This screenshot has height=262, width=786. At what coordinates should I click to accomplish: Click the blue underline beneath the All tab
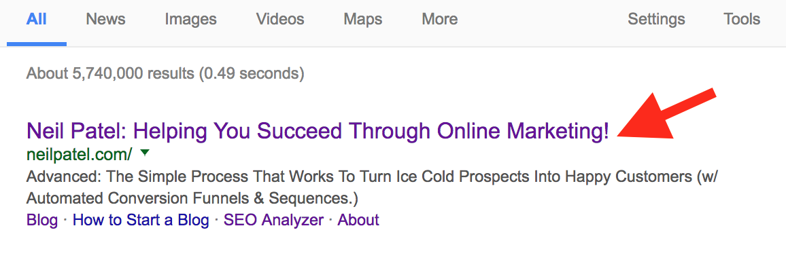[37, 44]
